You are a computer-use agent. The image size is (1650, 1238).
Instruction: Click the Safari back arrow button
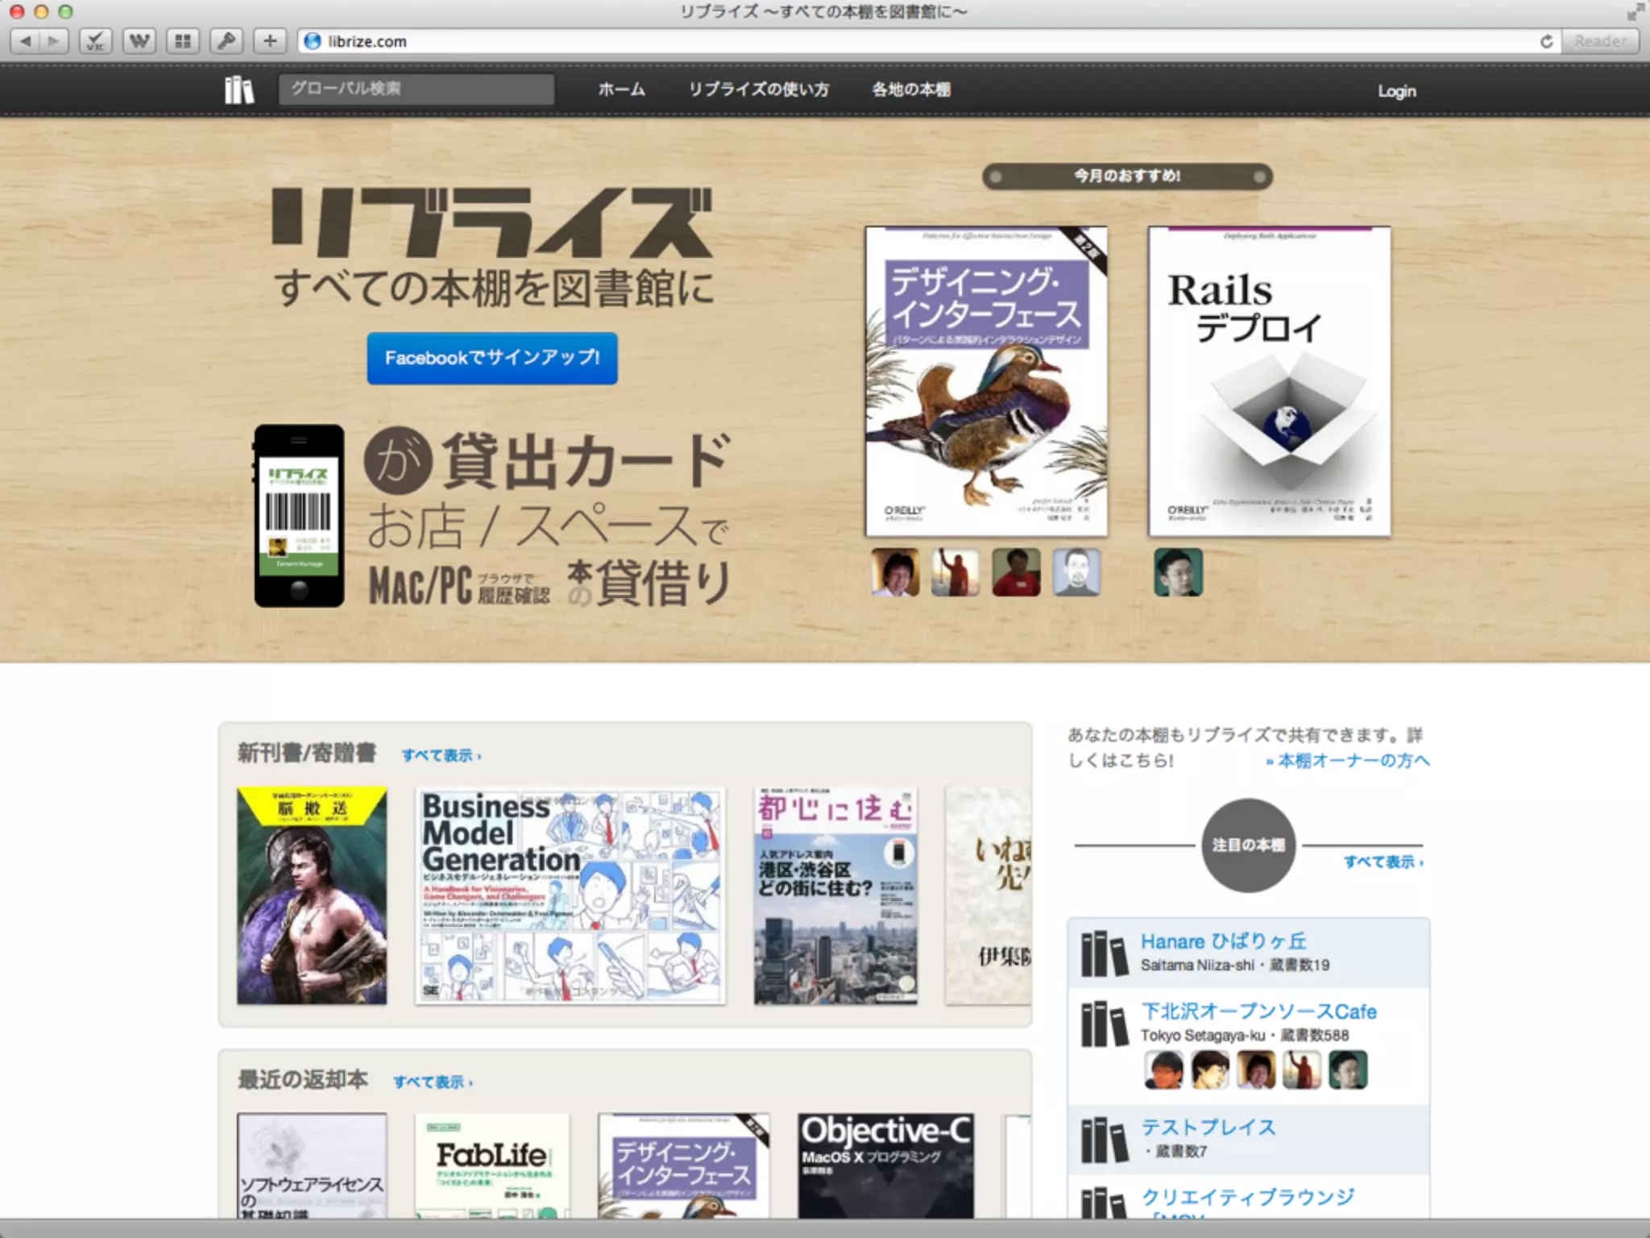25,41
